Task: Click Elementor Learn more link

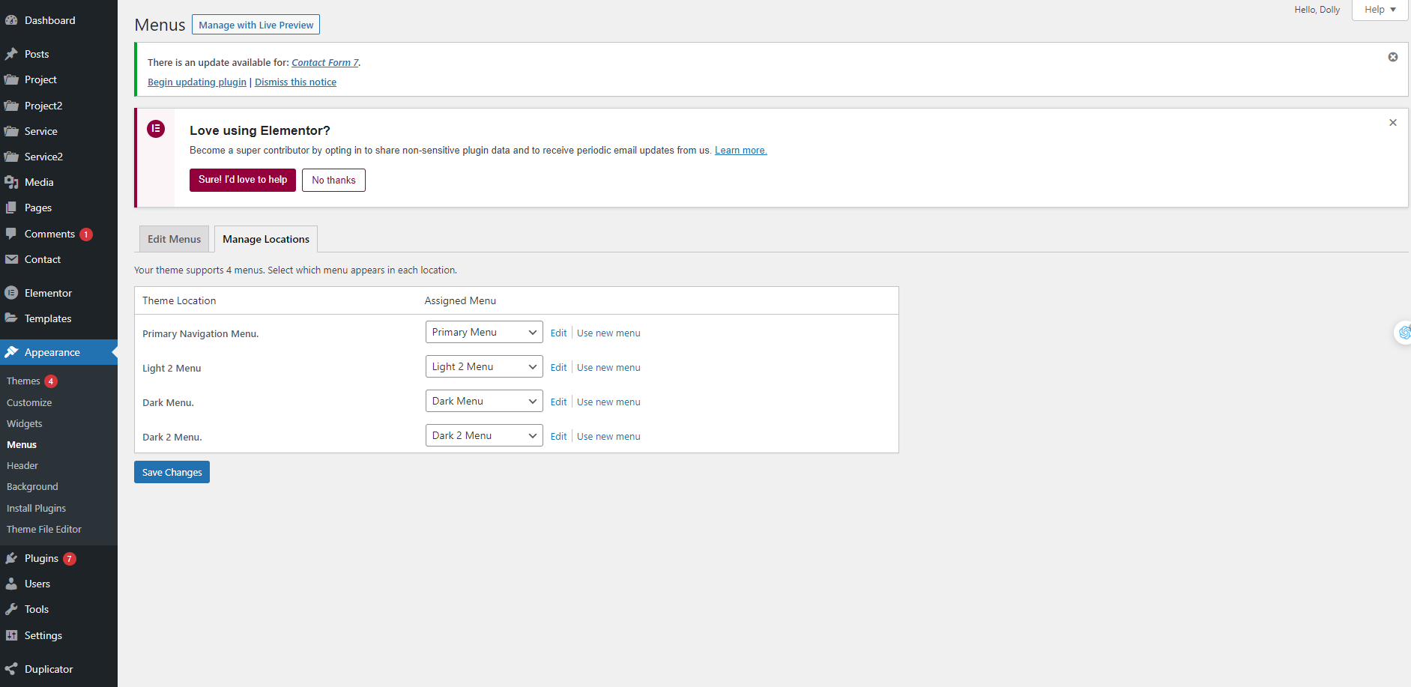Action: [740, 151]
